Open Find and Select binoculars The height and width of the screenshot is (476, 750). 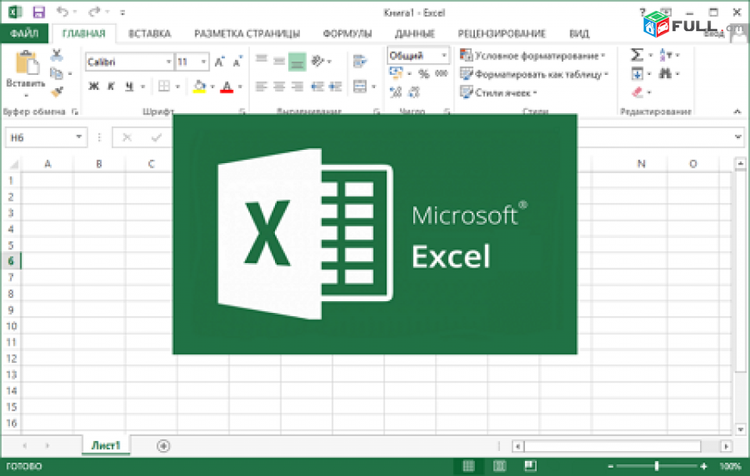[666, 73]
